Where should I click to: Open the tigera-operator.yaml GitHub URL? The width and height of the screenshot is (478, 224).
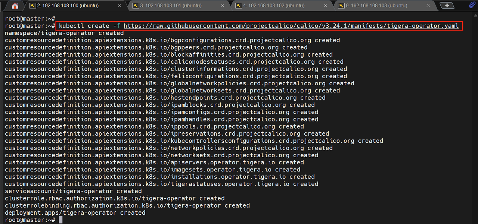(291, 26)
